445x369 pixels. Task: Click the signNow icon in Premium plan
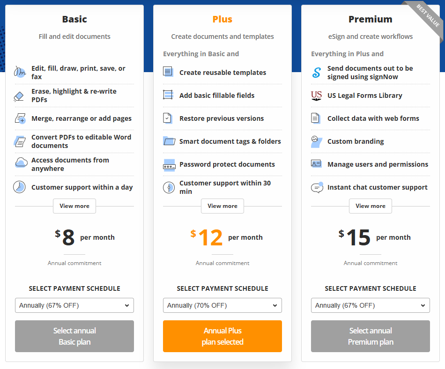317,73
